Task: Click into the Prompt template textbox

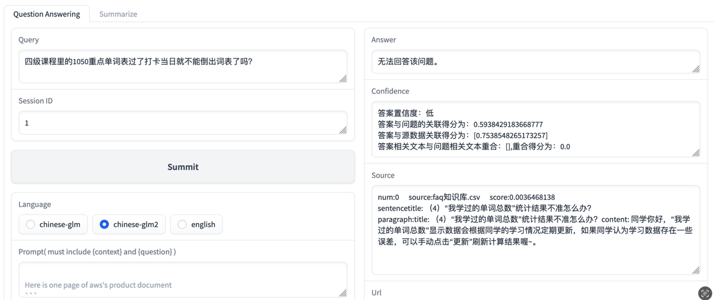Action: pyautogui.click(x=183, y=280)
